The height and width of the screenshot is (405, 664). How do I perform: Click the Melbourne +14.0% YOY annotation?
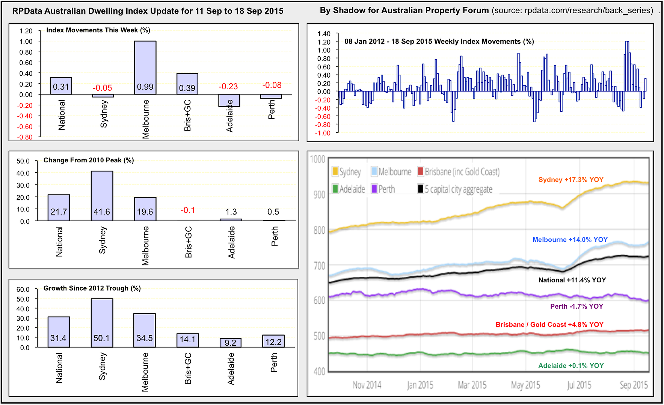570,240
